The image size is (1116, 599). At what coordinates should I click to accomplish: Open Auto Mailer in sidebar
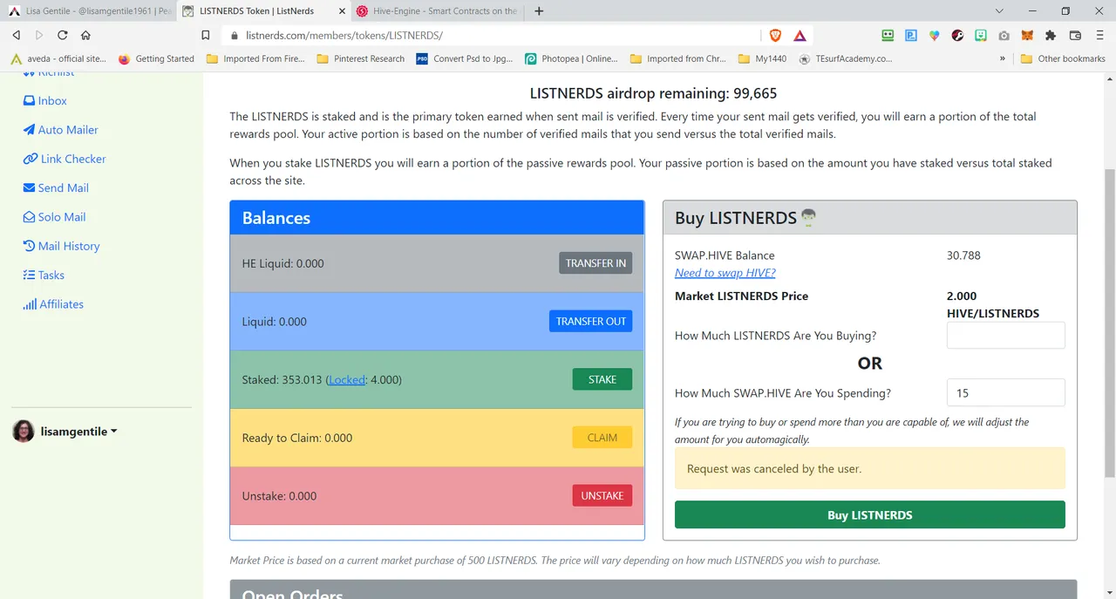click(x=60, y=130)
